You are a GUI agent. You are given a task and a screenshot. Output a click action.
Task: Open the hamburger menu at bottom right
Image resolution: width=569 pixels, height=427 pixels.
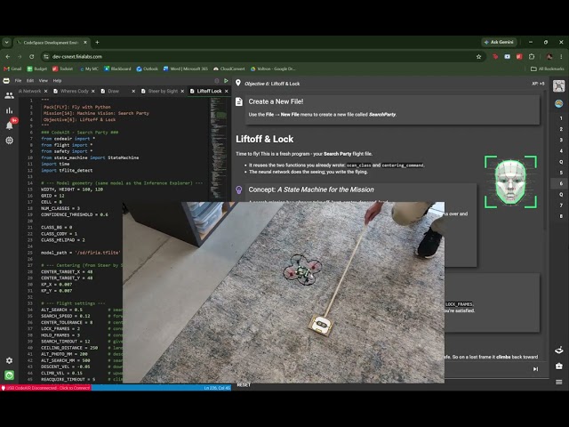(559, 382)
